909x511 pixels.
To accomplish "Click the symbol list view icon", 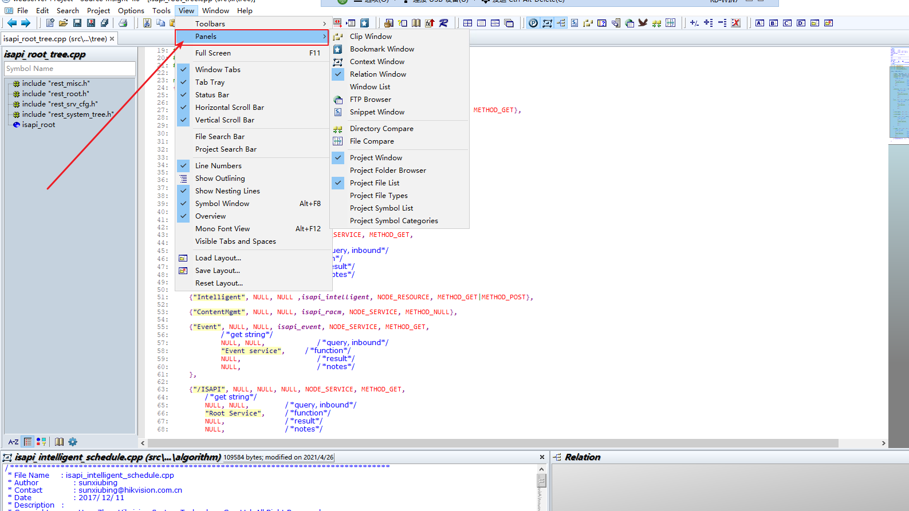I will pos(27,442).
